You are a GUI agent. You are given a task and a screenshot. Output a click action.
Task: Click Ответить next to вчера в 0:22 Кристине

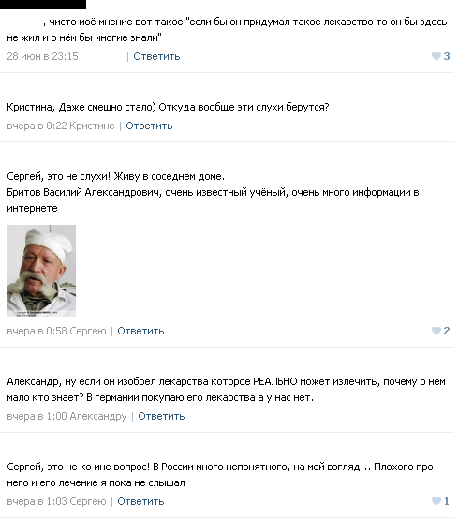click(149, 126)
